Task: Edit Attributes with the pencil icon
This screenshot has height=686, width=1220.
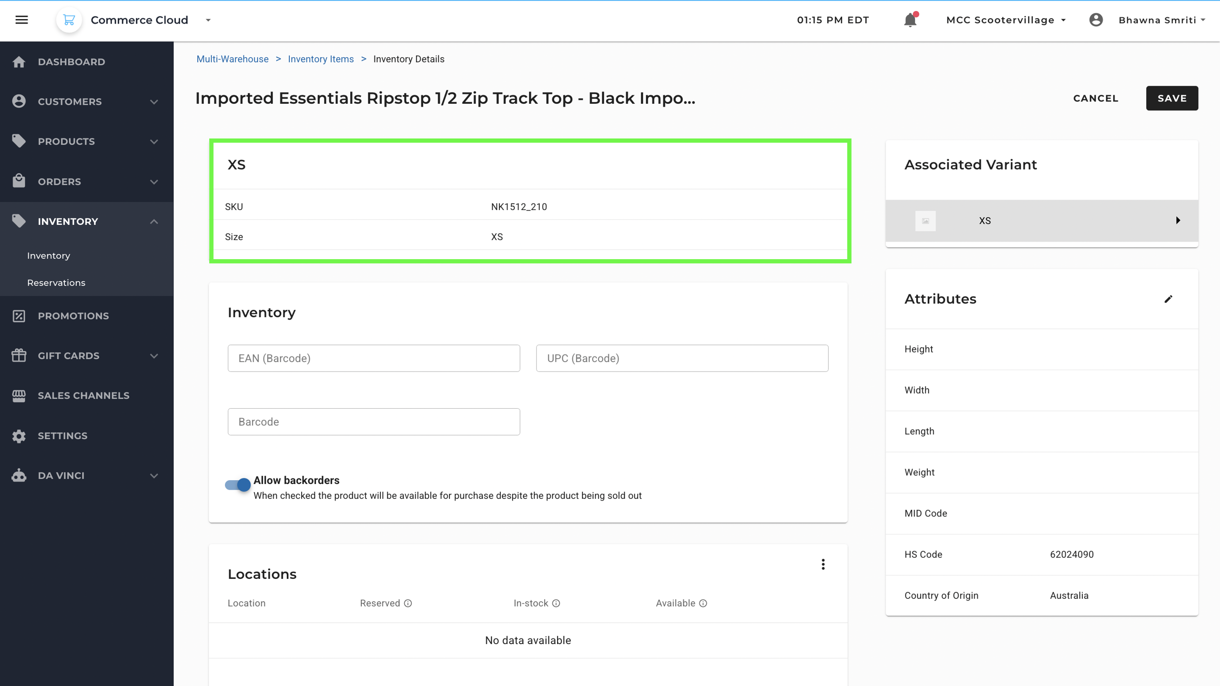Action: [1168, 299]
